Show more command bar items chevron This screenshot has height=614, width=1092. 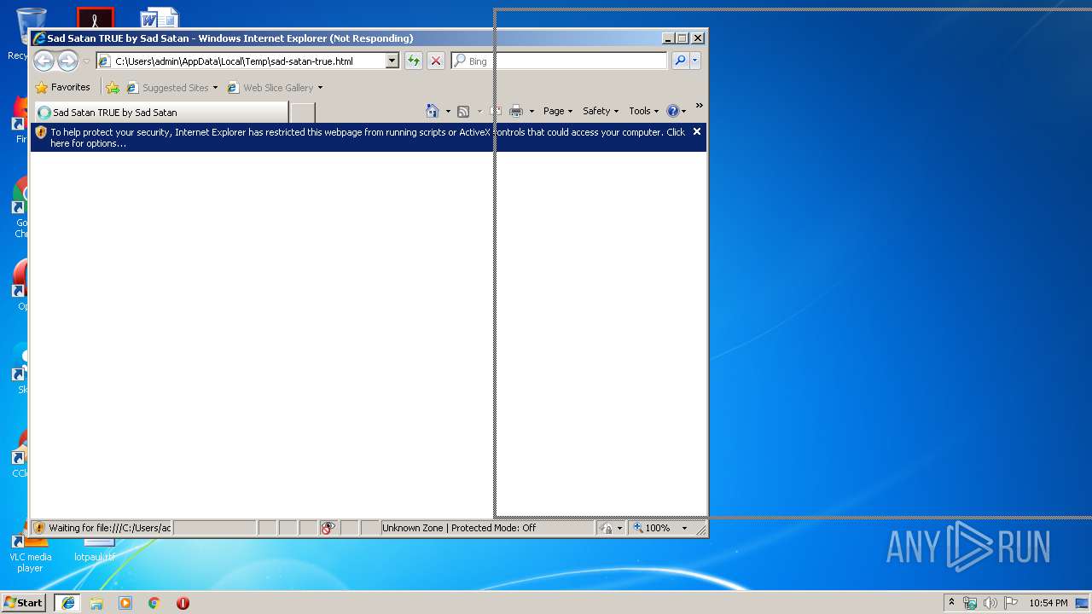(x=699, y=106)
